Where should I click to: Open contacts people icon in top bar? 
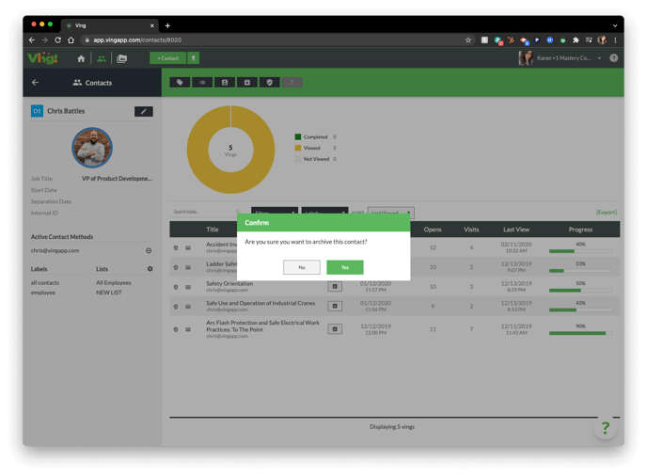[102, 58]
